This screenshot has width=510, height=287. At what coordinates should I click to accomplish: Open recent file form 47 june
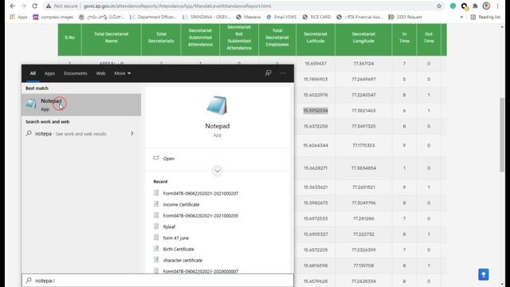coord(175,238)
